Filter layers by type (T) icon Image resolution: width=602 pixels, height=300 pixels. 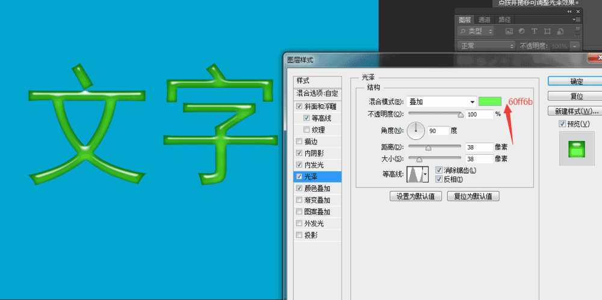[x=534, y=31]
